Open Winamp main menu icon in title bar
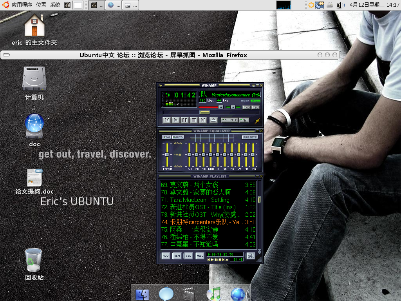The width and height of the screenshot is (401, 301). click(x=160, y=85)
